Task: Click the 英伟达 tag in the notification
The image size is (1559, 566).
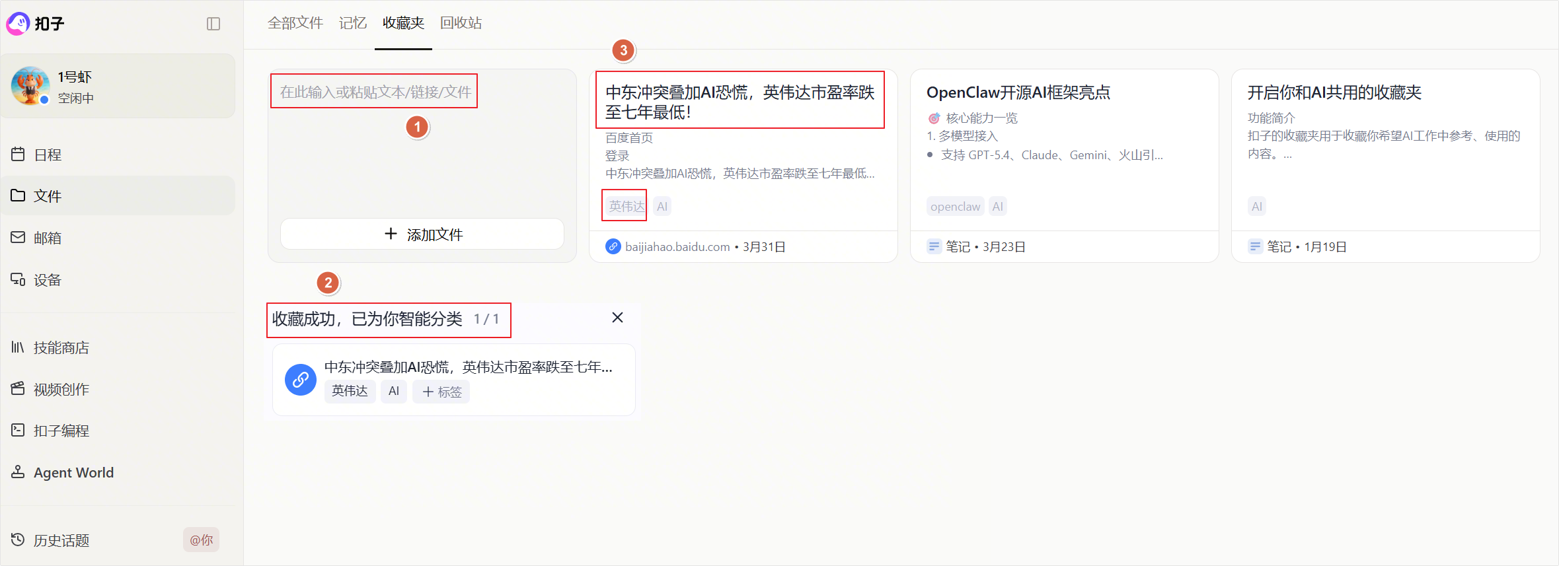Action: [350, 391]
